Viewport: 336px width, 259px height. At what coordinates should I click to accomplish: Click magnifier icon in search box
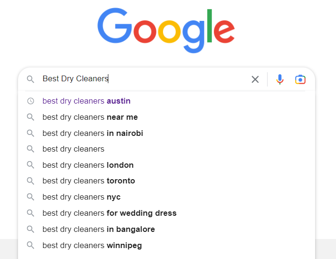pos(30,79)
